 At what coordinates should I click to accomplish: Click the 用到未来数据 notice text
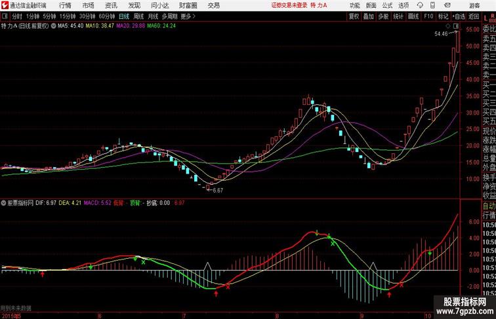click(x=16, y=309)
